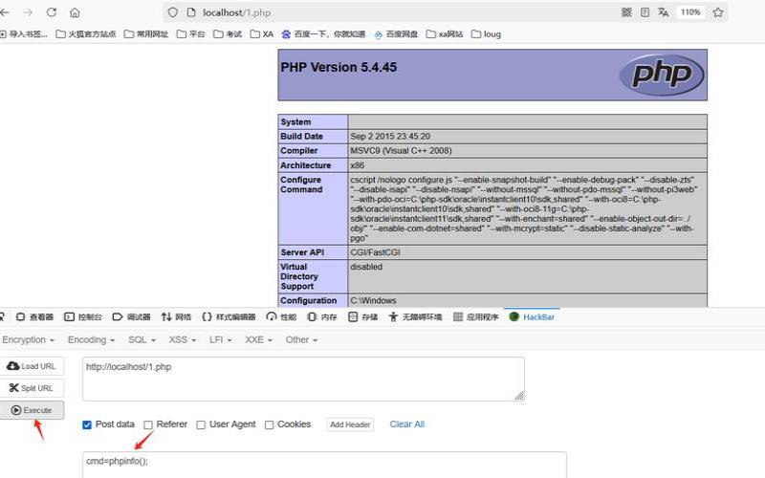Bookmark page with the star icon
This screenshot has height=478, width=765.
pos(718,12)
